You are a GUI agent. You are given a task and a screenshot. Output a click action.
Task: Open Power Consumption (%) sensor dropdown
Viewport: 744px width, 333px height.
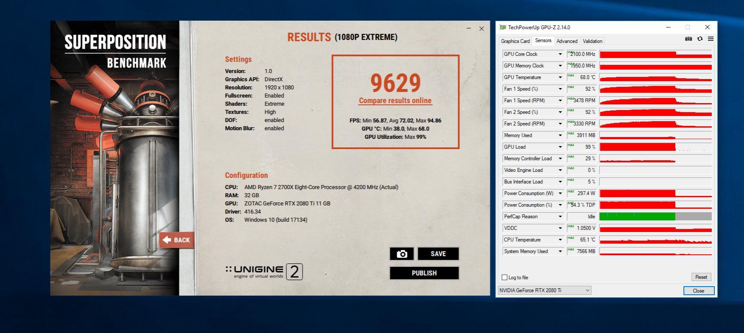click(560, 205)
